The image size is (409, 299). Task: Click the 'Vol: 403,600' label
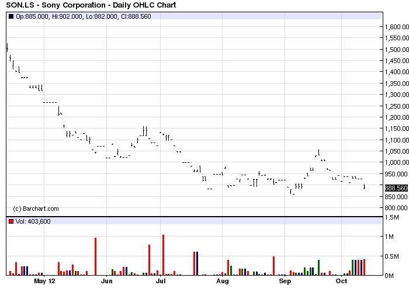coord(33,221)
